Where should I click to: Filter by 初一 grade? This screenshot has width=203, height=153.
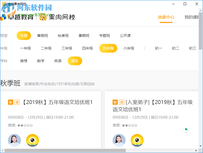[159, 48]
